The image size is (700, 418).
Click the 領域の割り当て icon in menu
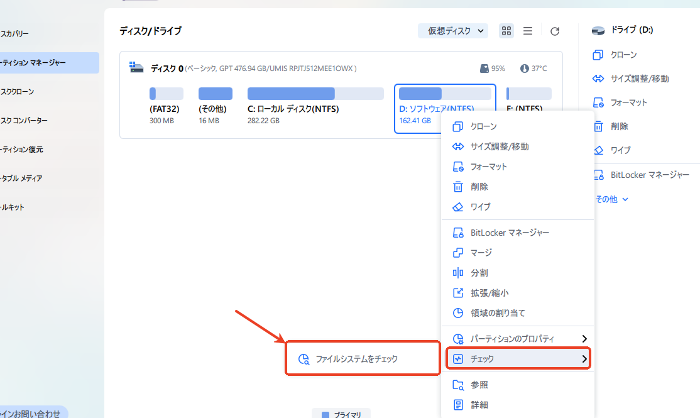[458, 313]
